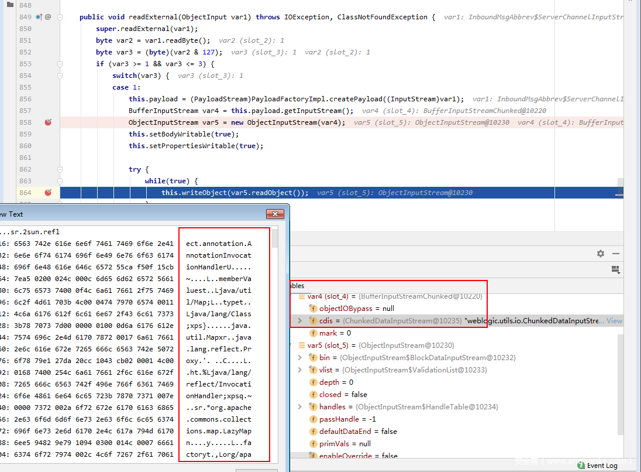641x472 pixels.
Task: Click the field icon next to passHandle
Action: tap(313, 419)
